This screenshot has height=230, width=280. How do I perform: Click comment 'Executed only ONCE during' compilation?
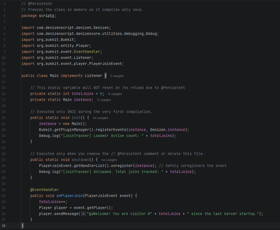91,112
